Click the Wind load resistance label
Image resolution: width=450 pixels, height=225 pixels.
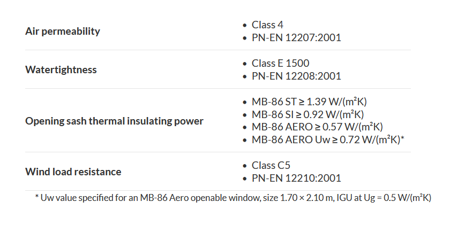[73, 172]
